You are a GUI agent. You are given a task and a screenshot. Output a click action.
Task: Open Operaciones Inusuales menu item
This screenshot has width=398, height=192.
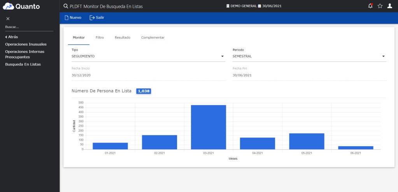click(26, 44)
